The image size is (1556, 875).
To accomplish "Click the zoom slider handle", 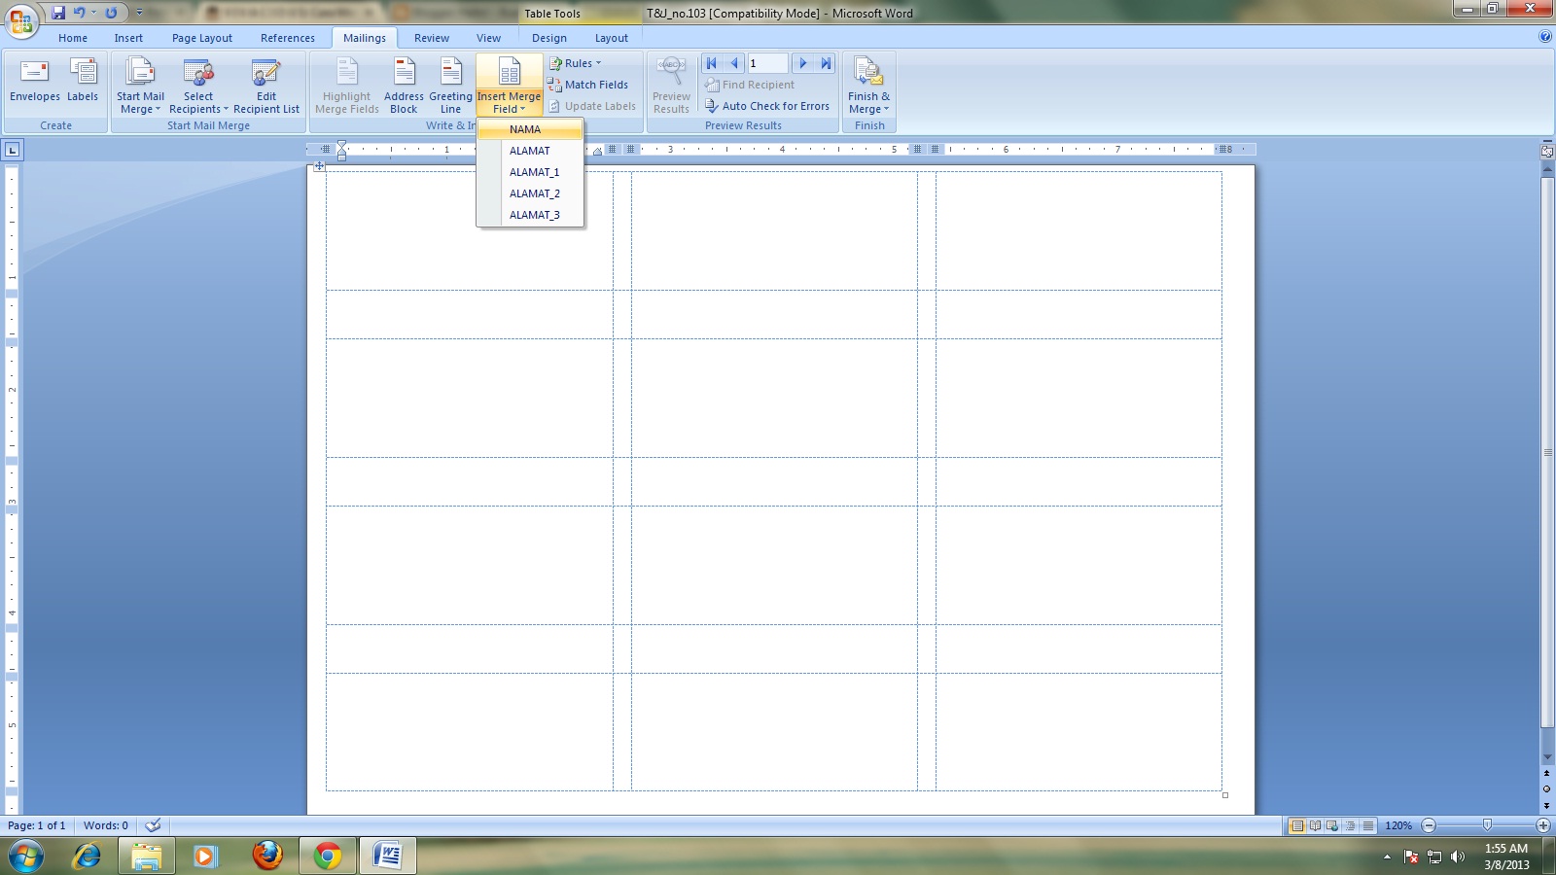I will [1487, 825].
